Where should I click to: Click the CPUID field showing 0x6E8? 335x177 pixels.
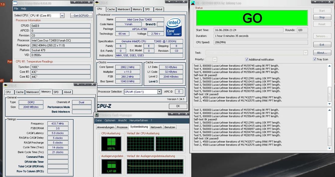pos(61,26)
